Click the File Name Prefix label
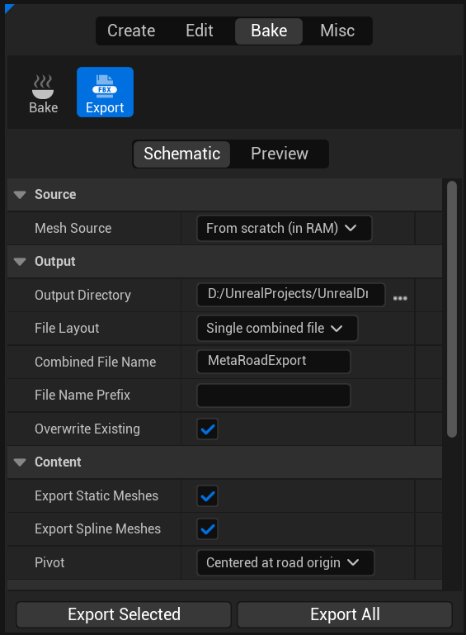This screenshot has height=635, width=466. tap(82, 396)
